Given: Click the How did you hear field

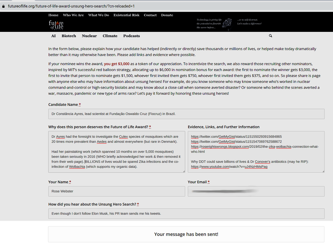Looking at the screenshot, I should coord(186,213).
